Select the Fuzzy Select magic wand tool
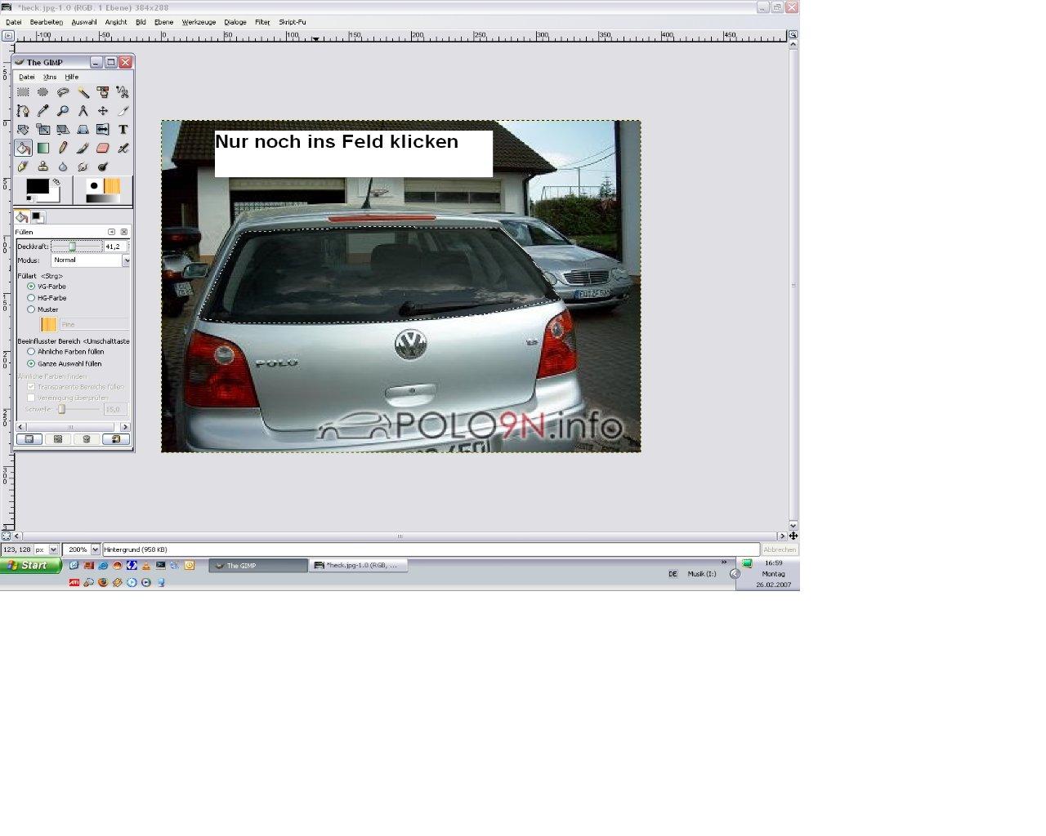This screenshot has height=836, width=1046. 83,92
